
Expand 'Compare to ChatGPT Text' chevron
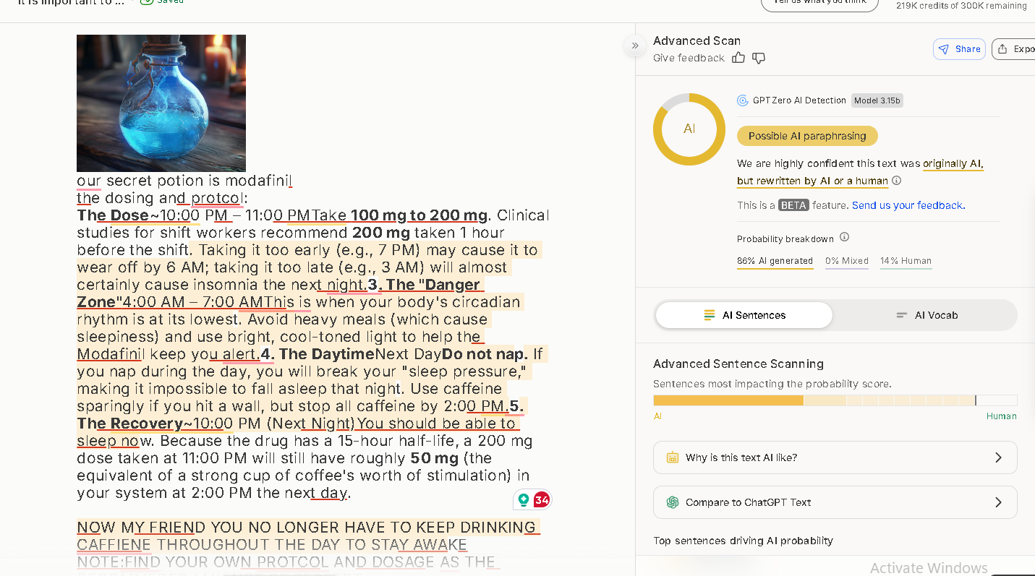pyautogui.click(x=998, y=502)
